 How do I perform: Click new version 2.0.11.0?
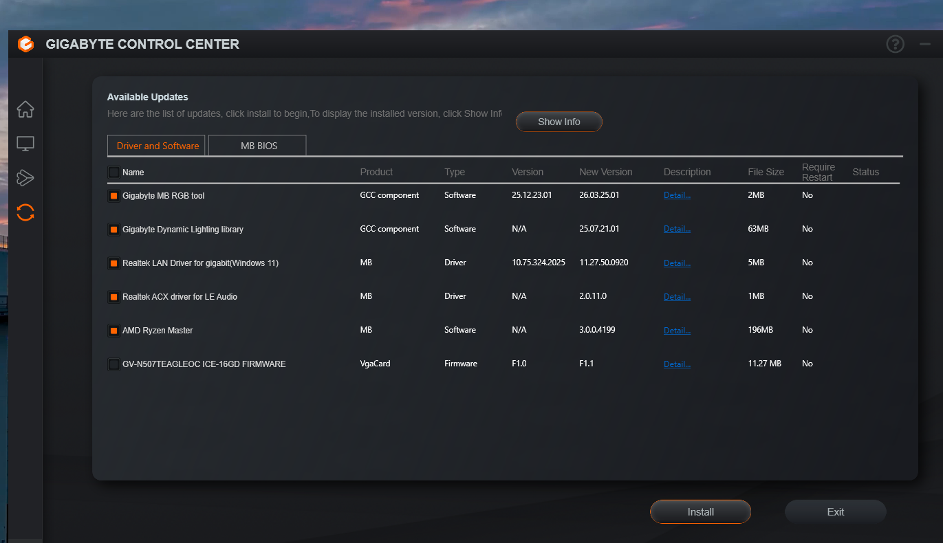593,296
